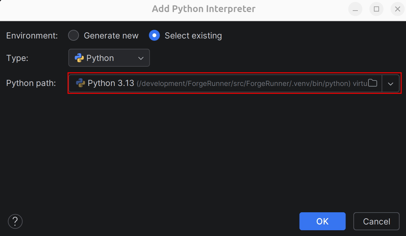Click the chevron arrow in Type selector
The height and width of the screenshot is (236, 406).
[x=141, y=58]
